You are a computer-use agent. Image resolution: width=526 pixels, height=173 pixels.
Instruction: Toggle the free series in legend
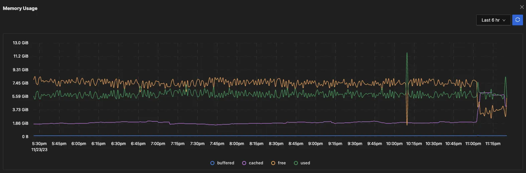[279, 163]
